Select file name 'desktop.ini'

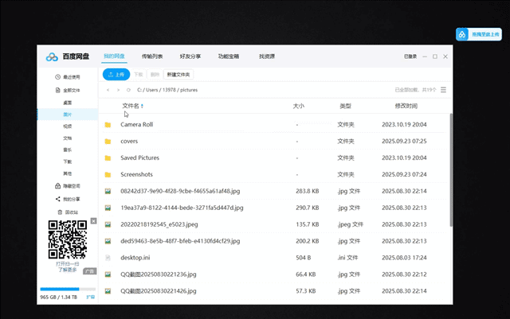click(x=135, y=258)
